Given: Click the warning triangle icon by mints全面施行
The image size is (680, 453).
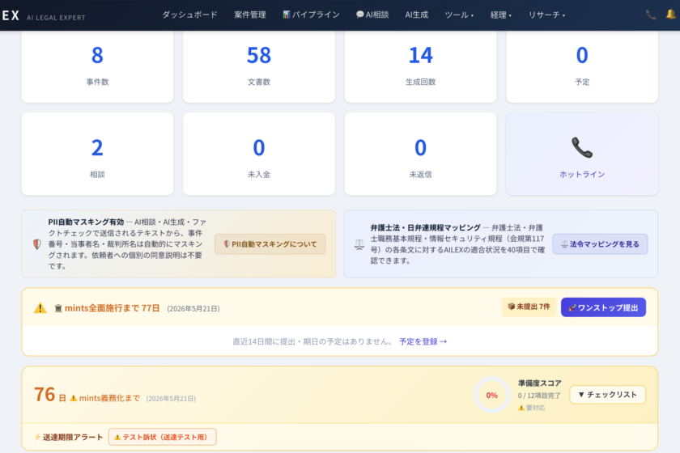Looking at the screenshot, I should point(40,308).
